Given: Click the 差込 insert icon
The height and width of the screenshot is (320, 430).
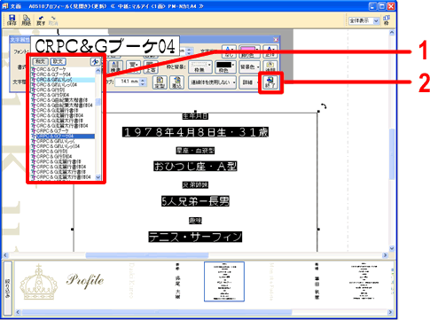Looking at the screenshot, I should click(177, 82).
